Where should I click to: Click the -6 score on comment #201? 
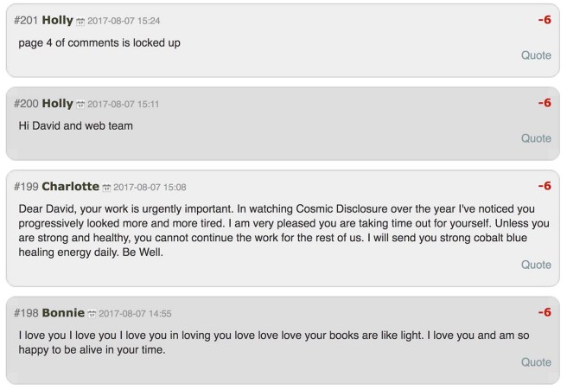(x=545, y=20)
